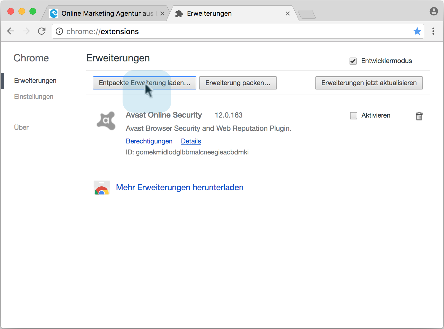The height and width of the screenshot is (329, 444).
Task: Disable the Entwicklermodus checkbox
Action: [x=353, y=61]
